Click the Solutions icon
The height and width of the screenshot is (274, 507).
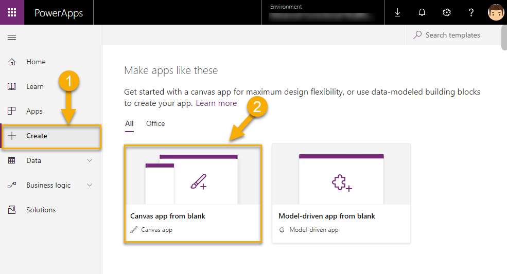pos(12,210)
